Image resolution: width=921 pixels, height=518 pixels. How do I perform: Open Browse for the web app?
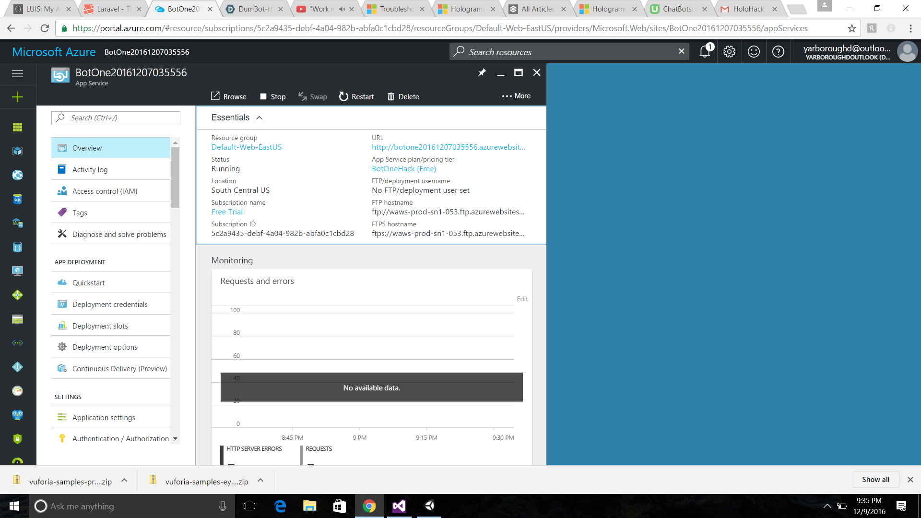(229, 96)
